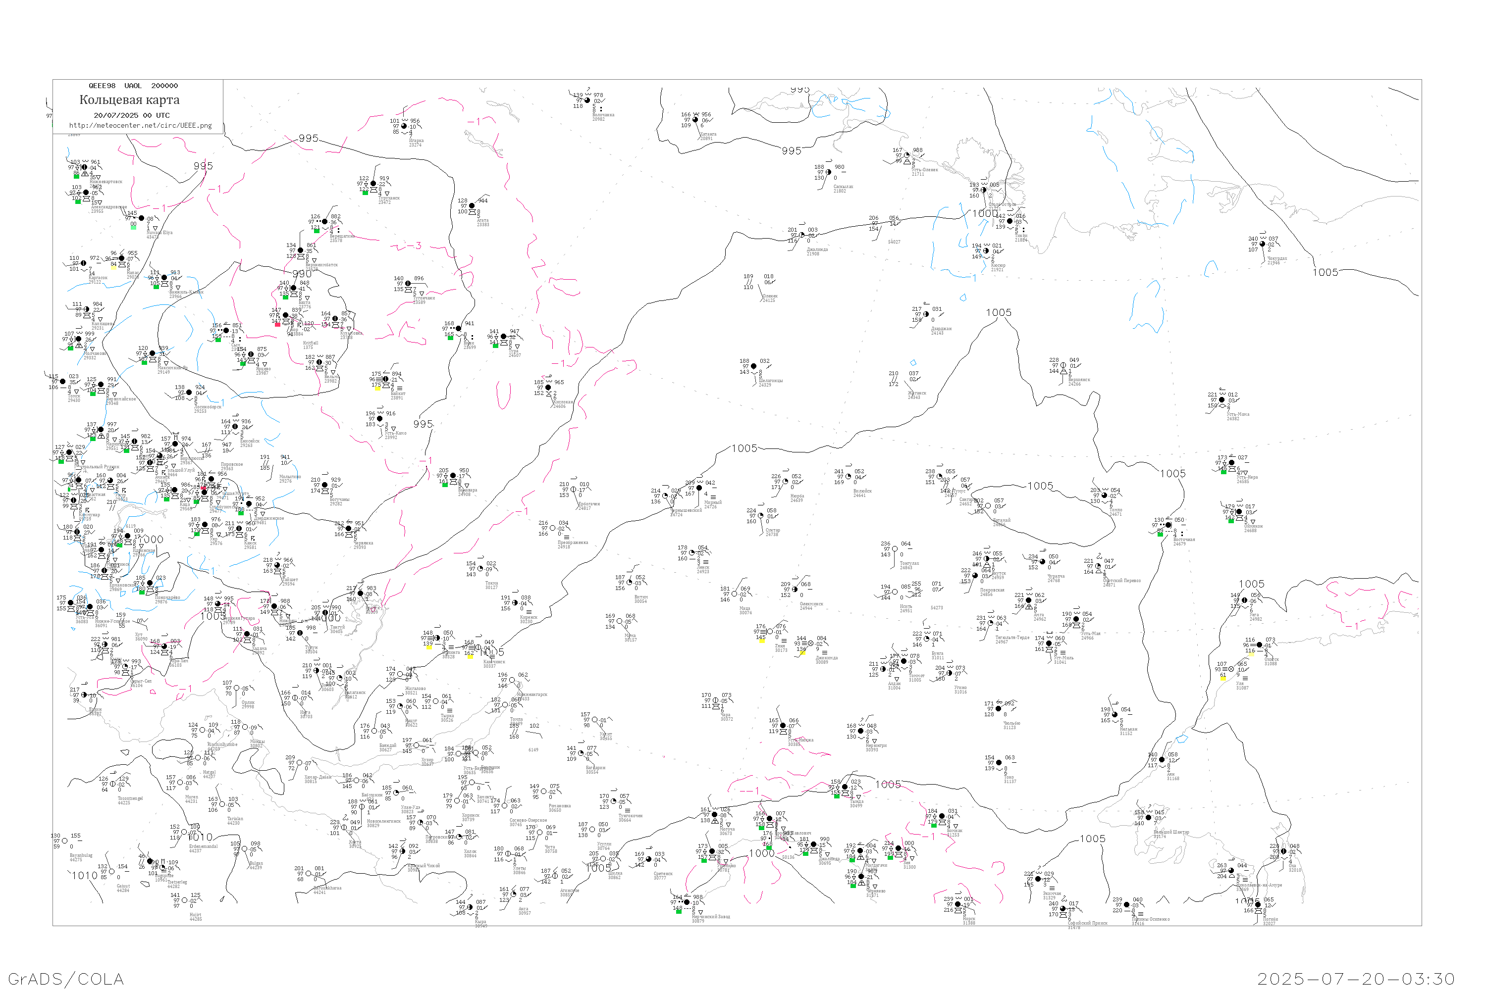Screen dimensions: 1486x990
Task: Click the Верещагино station circle symbol
Action: pyautogui.click(x=325, y=222)
